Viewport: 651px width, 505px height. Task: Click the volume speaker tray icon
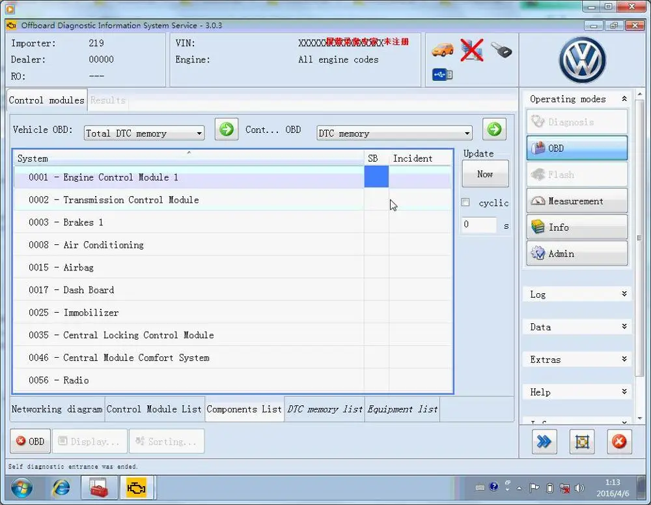pyautogui.click(x=579, y=488)
